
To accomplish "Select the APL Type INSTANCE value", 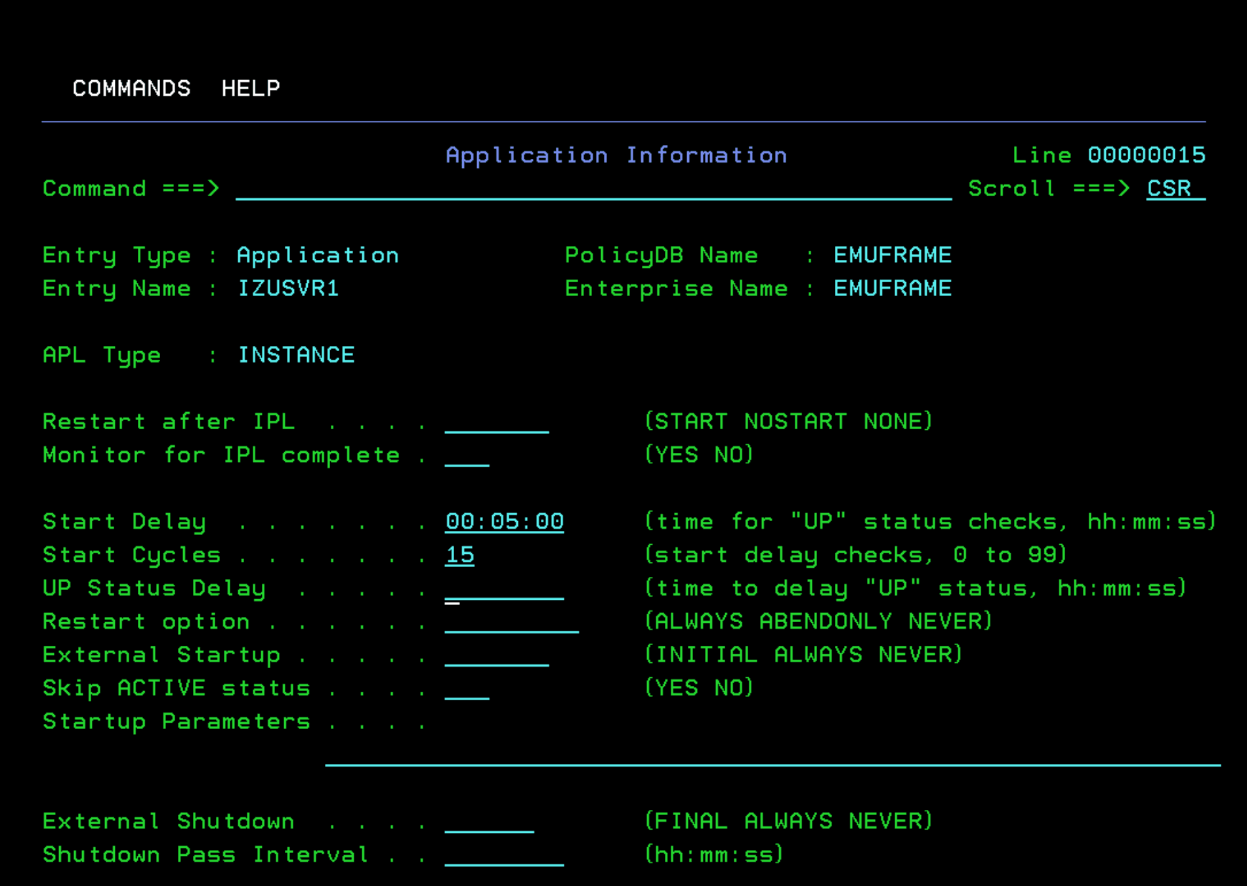I will click(296, 355).
